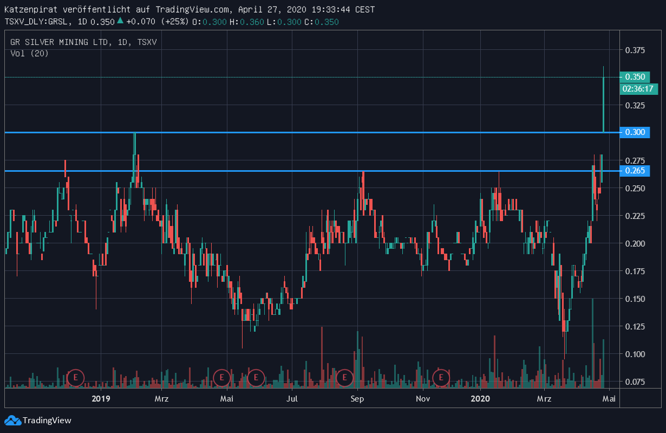The image size is (666, 433).
Task: Select the horizontal line at 0.300
Action: click(x=325, y=132)
